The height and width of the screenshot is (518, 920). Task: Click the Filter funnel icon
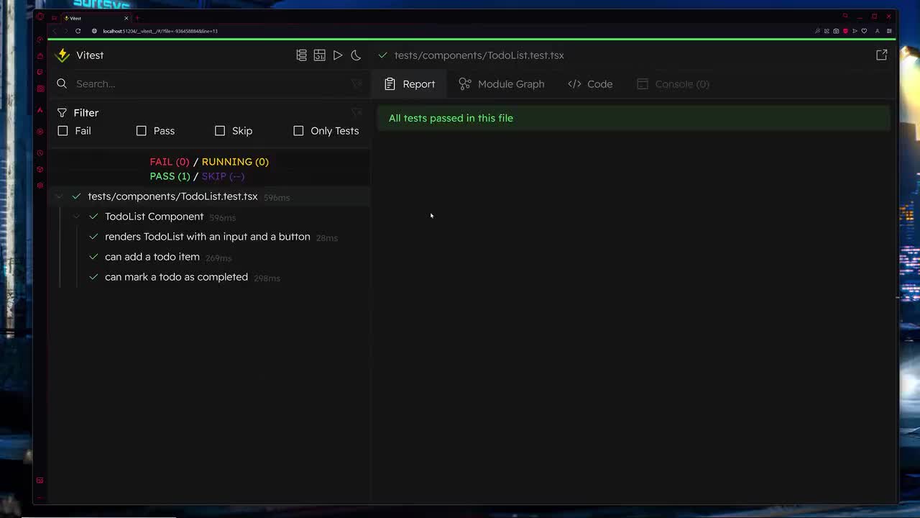pos(62,113)
